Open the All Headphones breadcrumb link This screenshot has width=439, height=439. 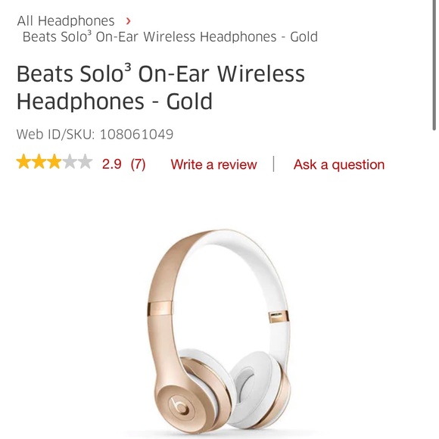pyautogui.click(x=66, y=20)
